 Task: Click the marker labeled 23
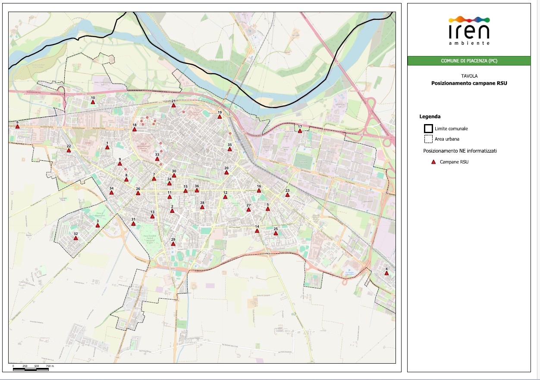[x=287, y=195]
